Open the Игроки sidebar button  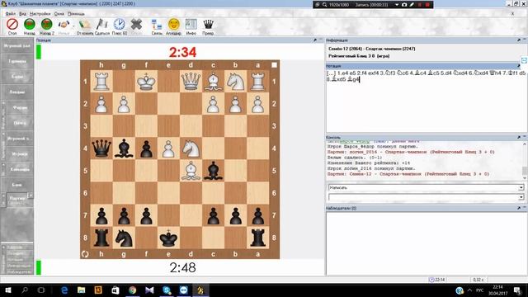click(20, 154)
